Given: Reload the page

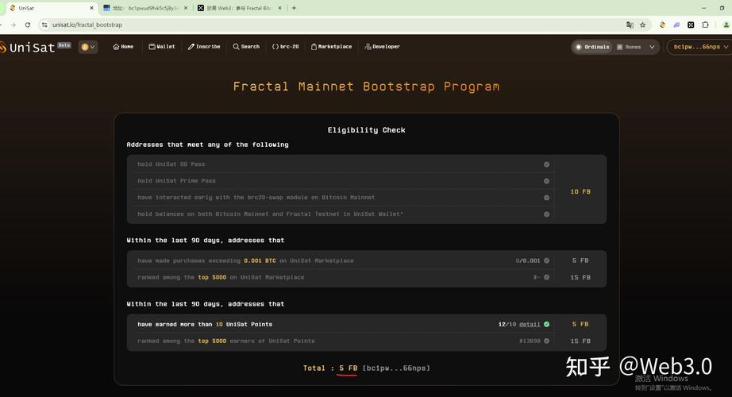Looking at the screenshot, I should [x=28, y=25].
